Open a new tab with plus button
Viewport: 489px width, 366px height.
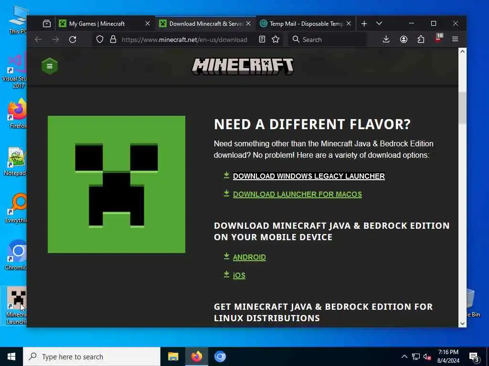click(364, 24)
